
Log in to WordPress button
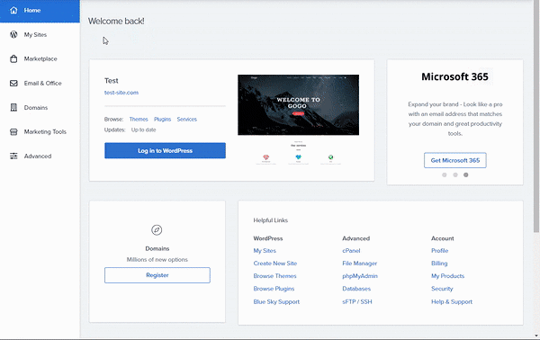click(x=165, y=151)
